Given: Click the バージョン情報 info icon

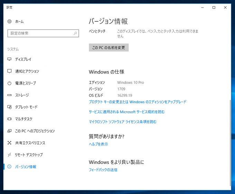Looking at the screenshot, I should pyautogui.click(x=9, y=167).
